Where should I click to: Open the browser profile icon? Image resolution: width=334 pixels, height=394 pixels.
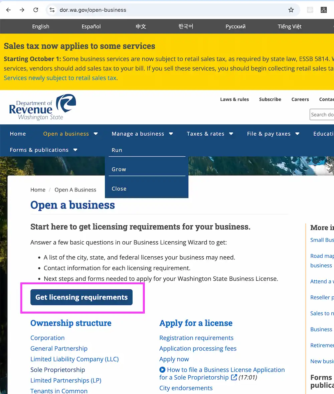pos(323,10)
